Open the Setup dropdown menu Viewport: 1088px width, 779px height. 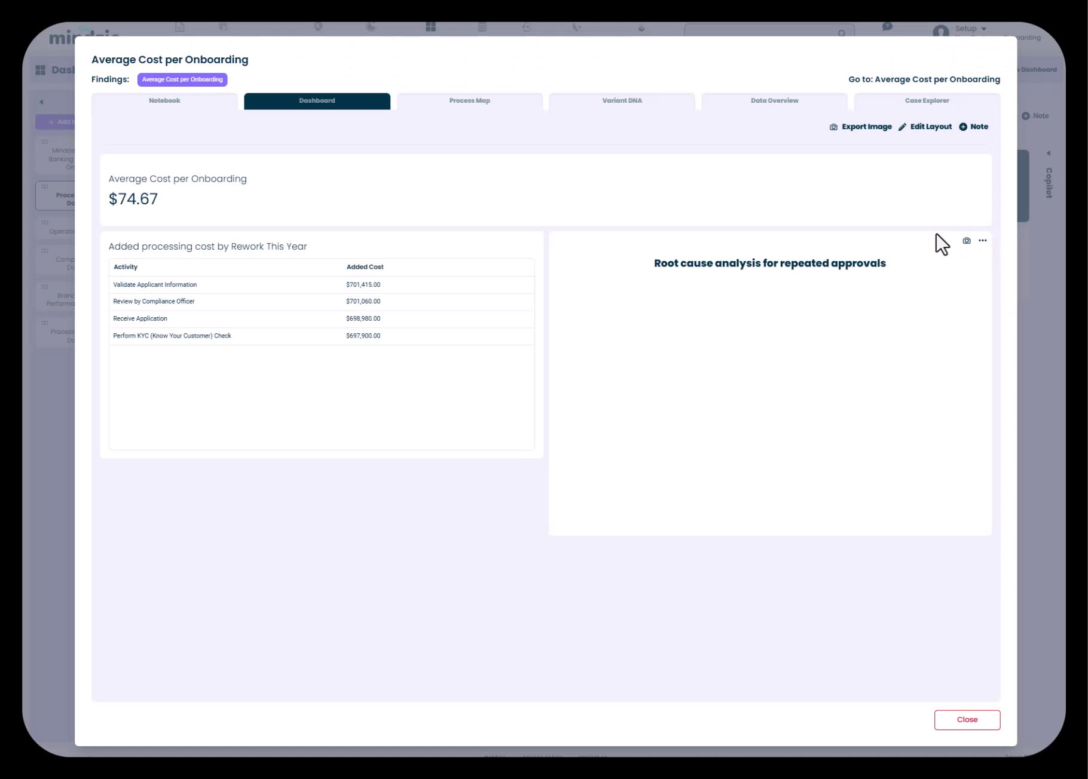(970, 29)
